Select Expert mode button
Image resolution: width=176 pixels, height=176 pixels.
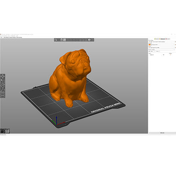pos(168,39)
